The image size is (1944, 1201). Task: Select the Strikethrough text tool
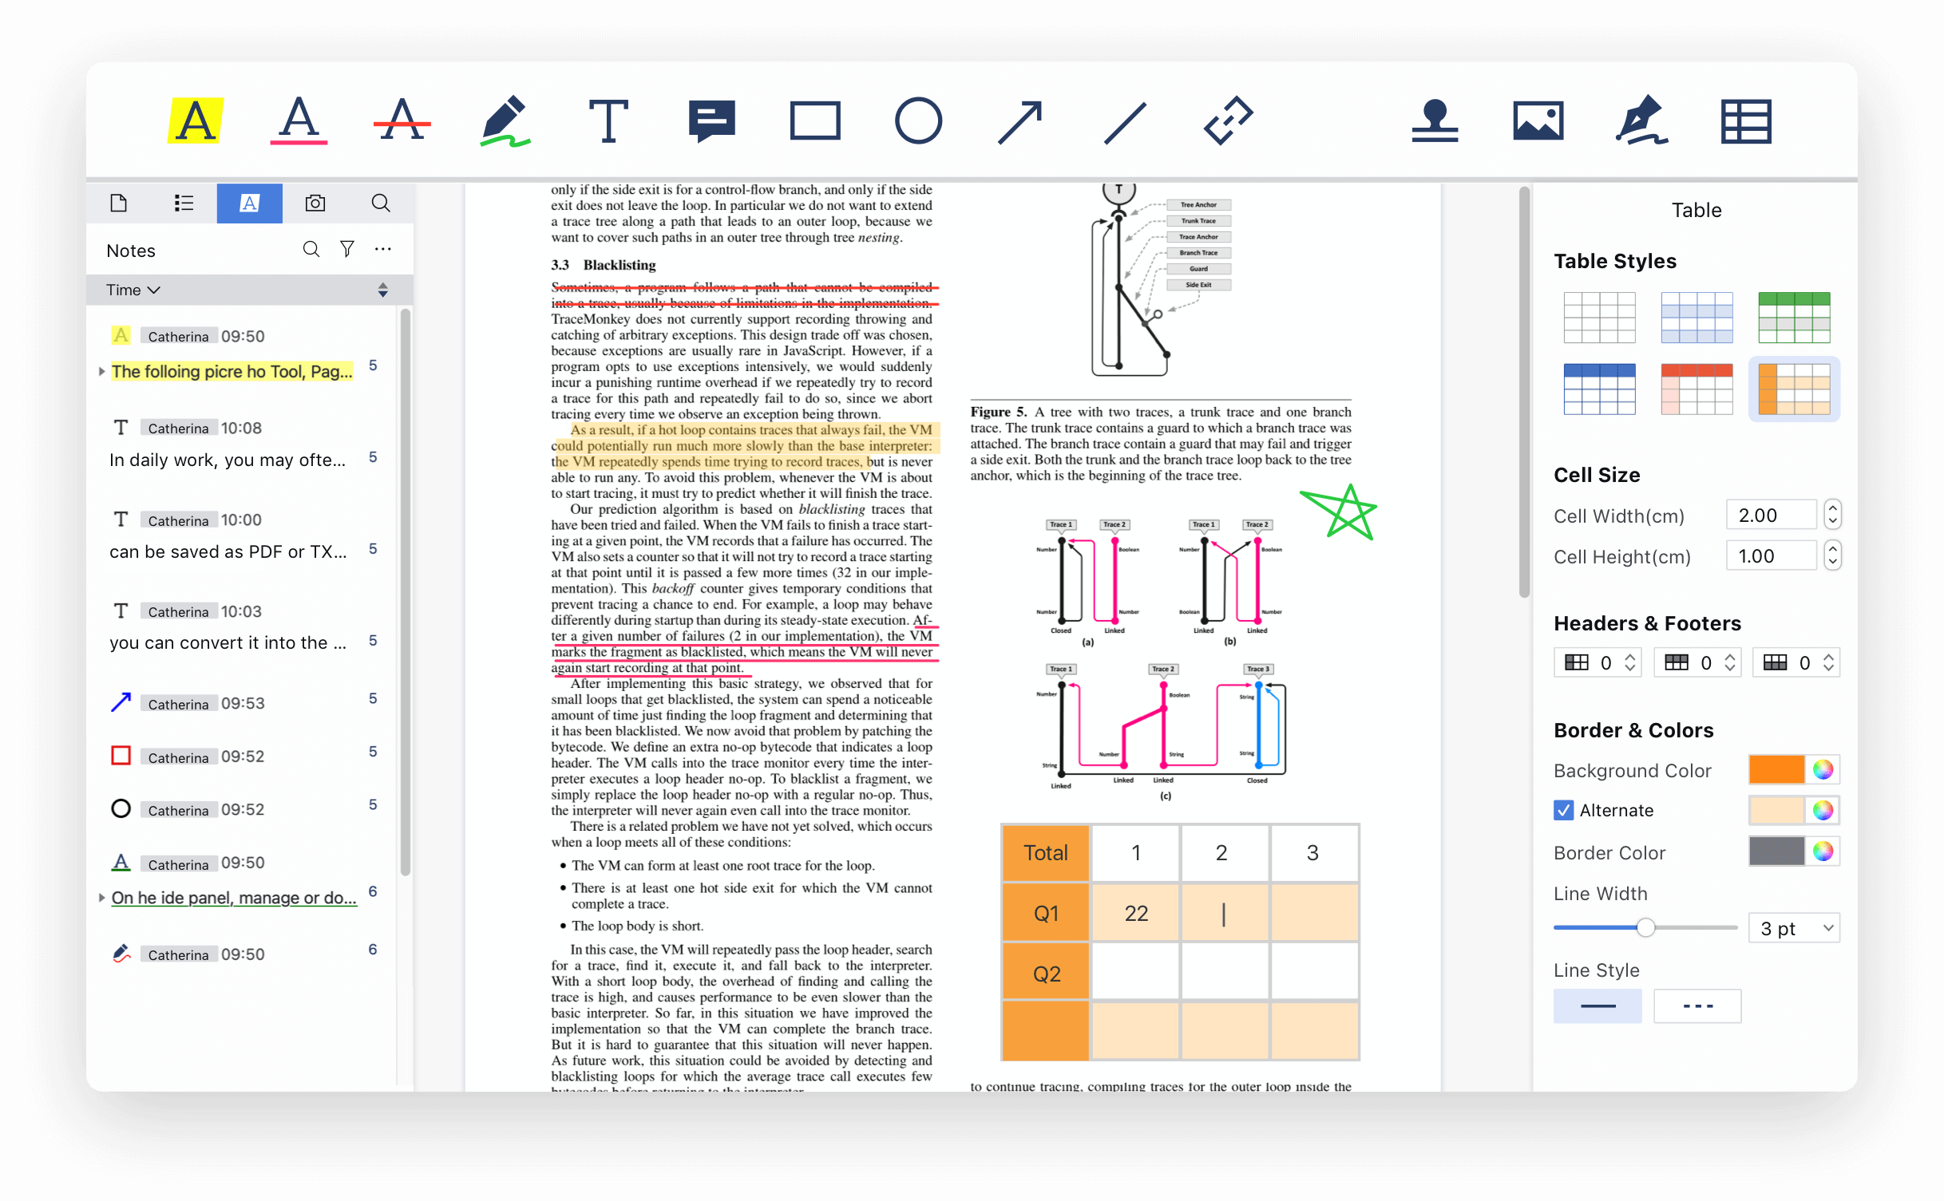pos(402,121)
